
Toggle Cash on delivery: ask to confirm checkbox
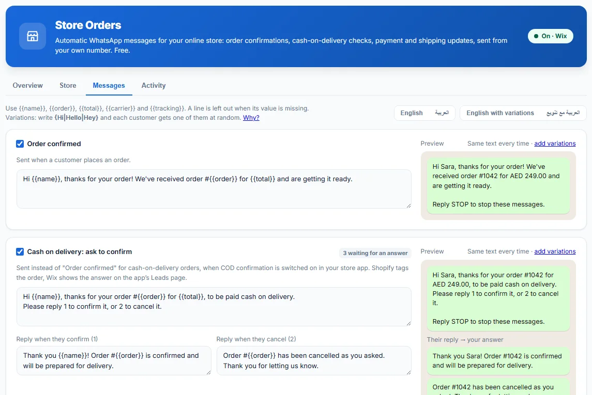20,252
